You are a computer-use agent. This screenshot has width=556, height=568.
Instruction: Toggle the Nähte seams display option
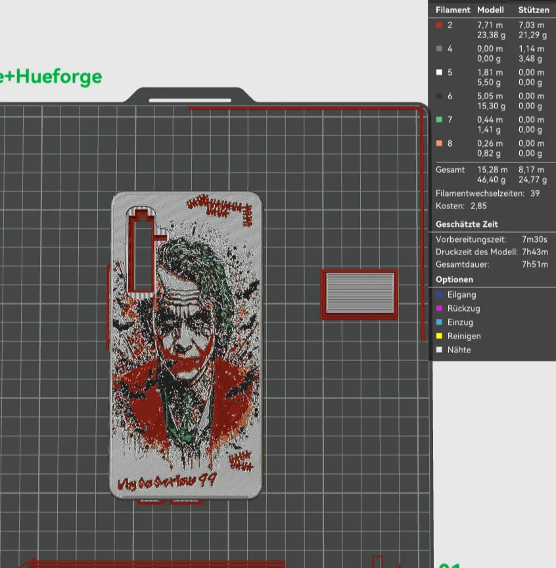pos(440,350)
